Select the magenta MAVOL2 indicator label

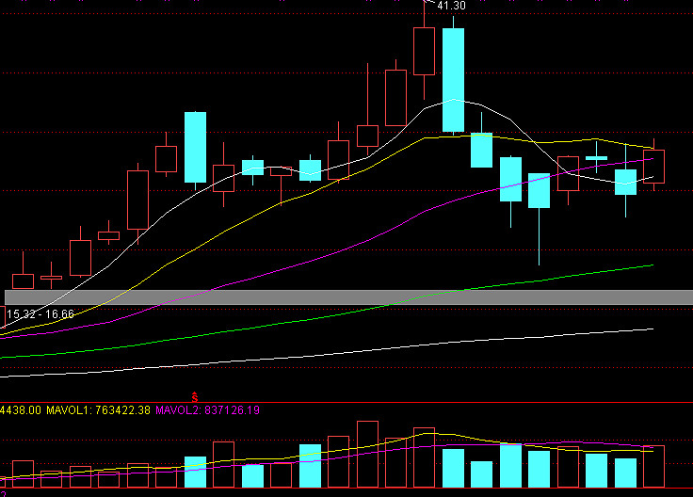point(207,410)
